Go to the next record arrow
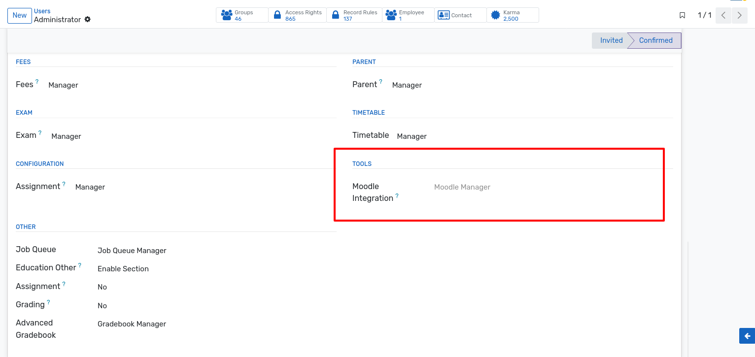 pyautogui.click(x=739, y=15)
